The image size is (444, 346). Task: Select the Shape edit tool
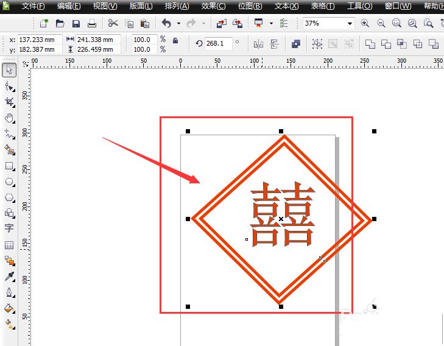[9, 86]
